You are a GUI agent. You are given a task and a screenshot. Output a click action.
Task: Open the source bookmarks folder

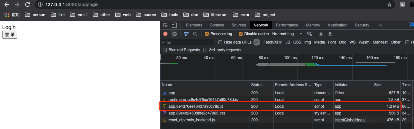146,15
